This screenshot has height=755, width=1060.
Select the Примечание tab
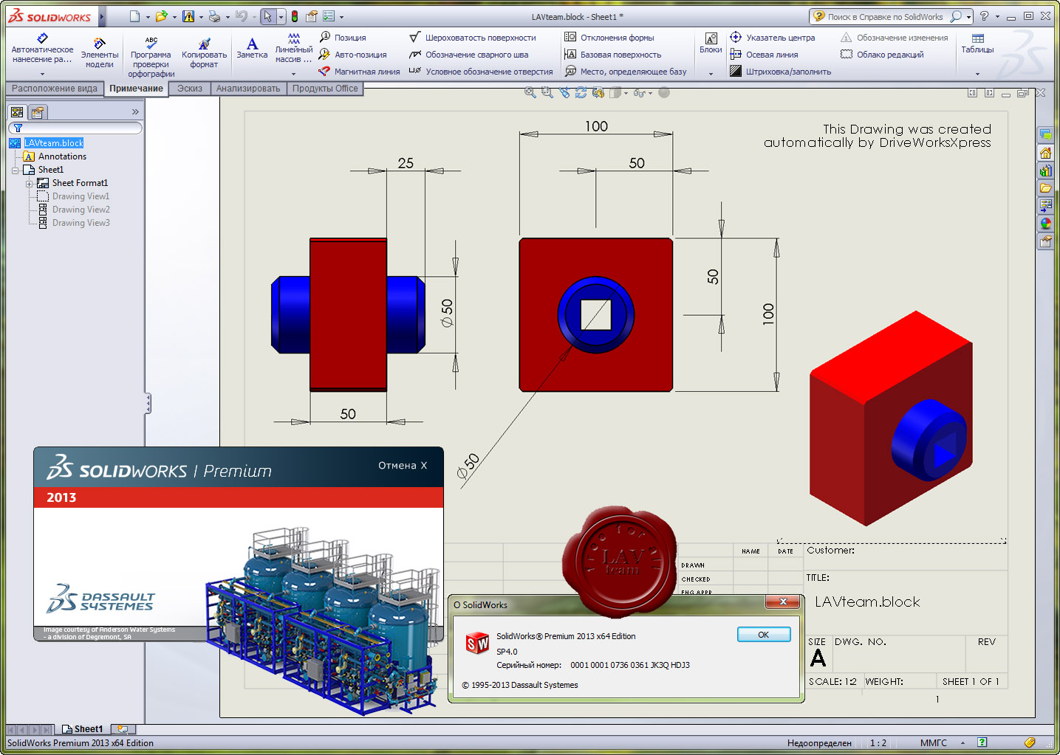click(x=136, y=89)
